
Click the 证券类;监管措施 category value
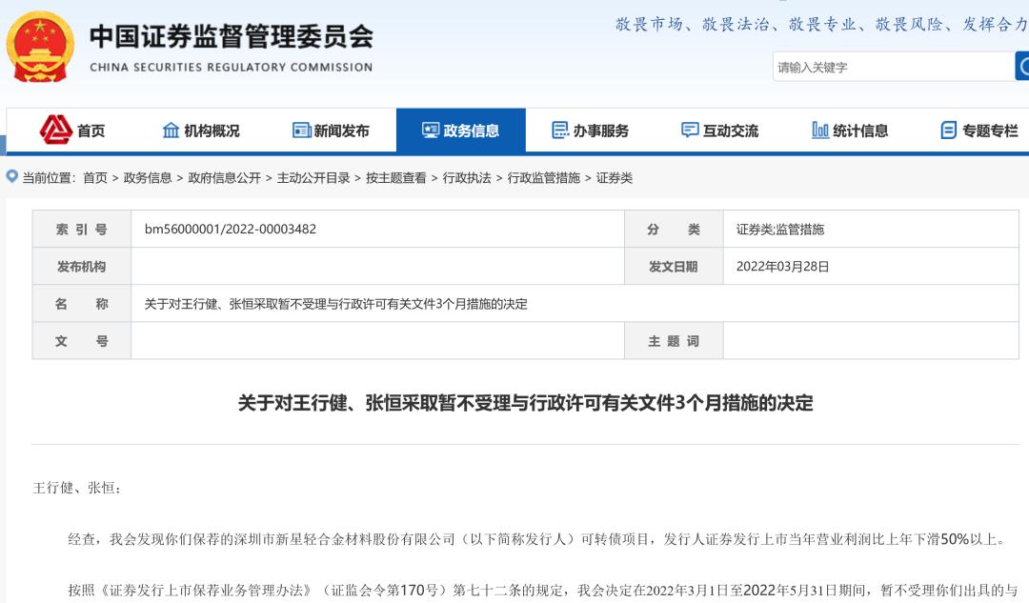[x=780, y=229]
